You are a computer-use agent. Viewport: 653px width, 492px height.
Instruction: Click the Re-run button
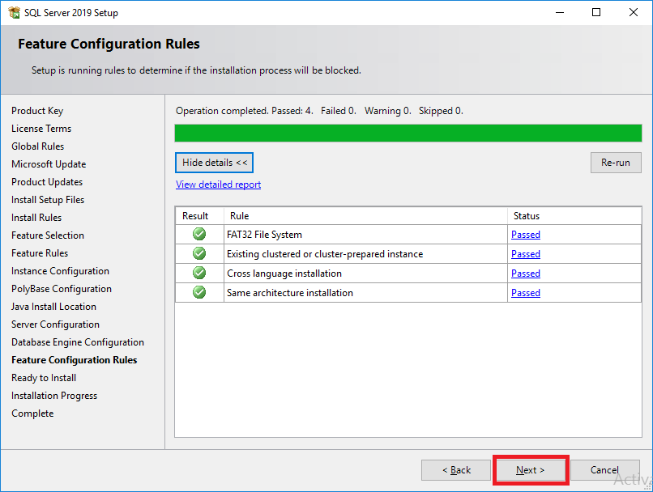[616, 163]
